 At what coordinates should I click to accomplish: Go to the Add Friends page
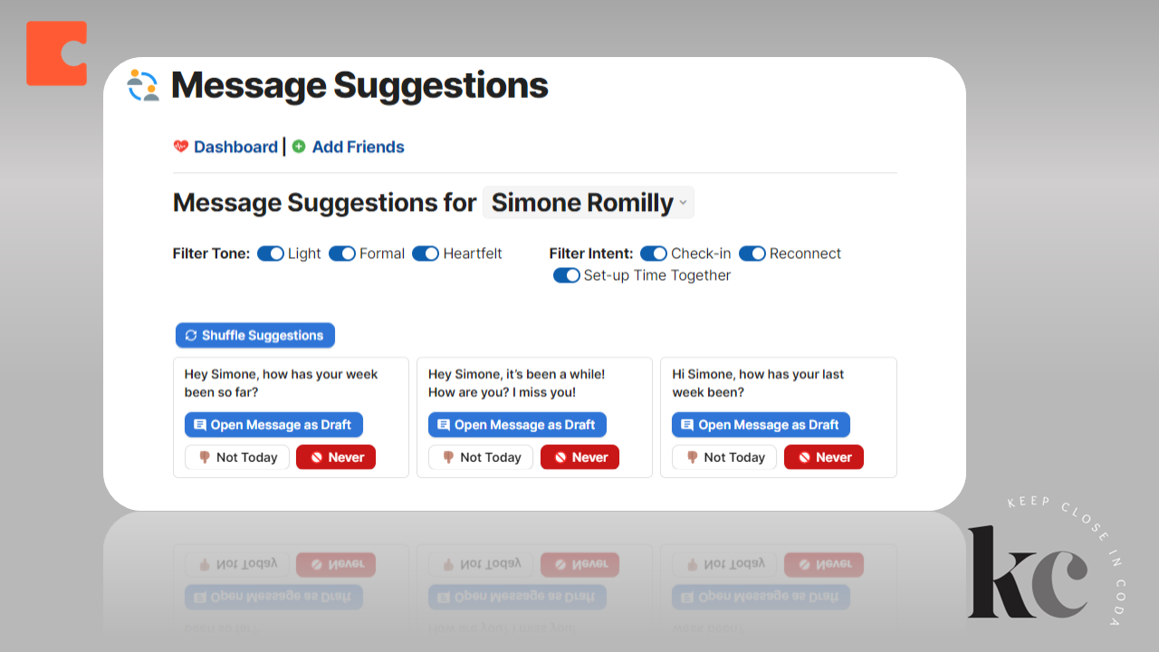[x=358, y=147]
